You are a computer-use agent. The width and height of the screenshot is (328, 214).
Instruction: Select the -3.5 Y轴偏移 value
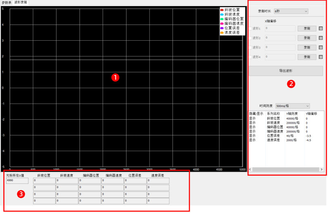coord(308,136)
